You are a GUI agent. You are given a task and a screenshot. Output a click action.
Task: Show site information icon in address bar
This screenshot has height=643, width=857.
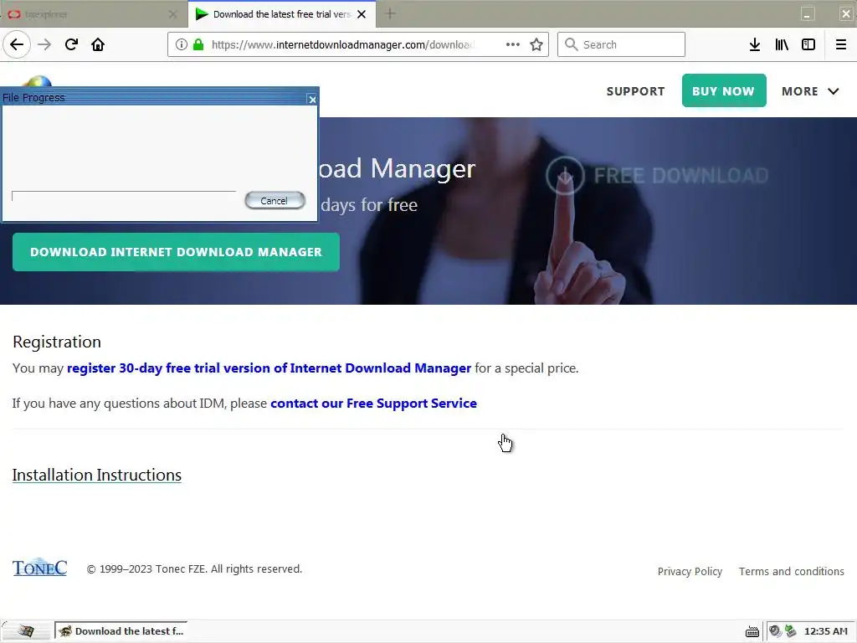click(182, 44)
